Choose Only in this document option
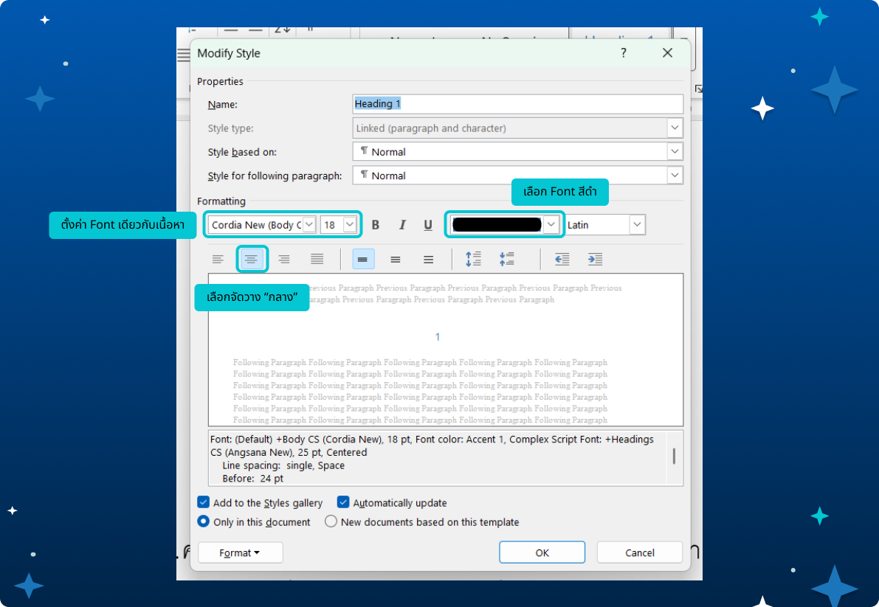The image size is (879, 607). (204, 521)
